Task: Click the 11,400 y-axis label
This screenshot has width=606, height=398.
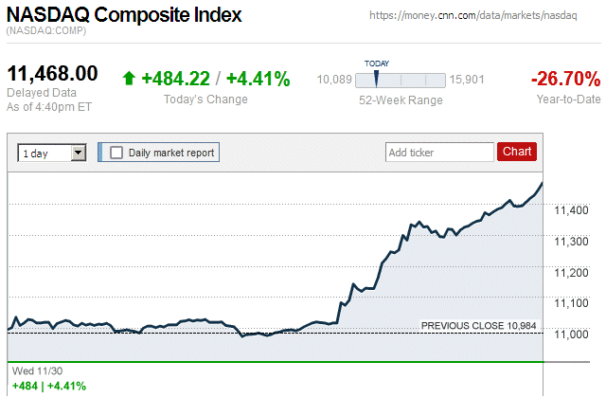Action: (x=571, y=209)
